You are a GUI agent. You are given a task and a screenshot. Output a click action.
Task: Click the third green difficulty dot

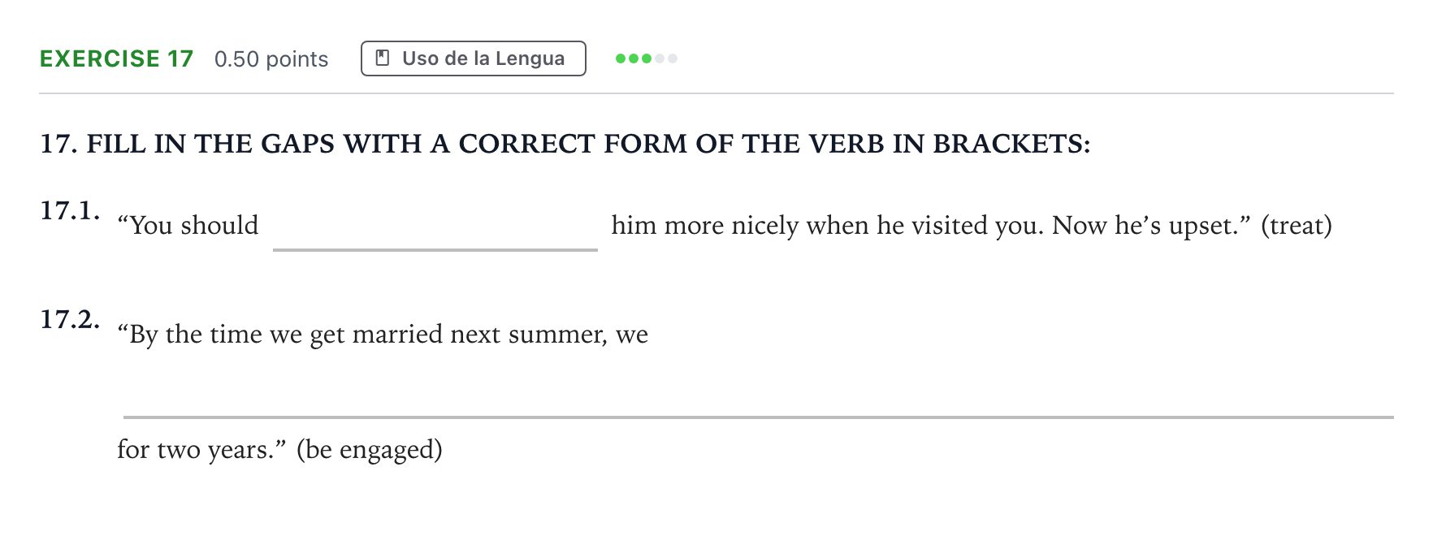pyautogui.click(x=647, y=58)
